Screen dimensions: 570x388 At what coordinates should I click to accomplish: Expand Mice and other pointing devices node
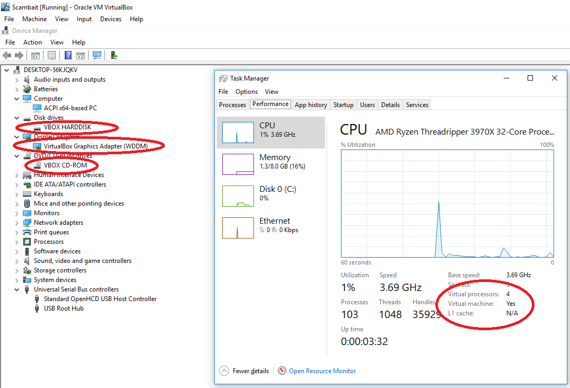click(17, 204)
